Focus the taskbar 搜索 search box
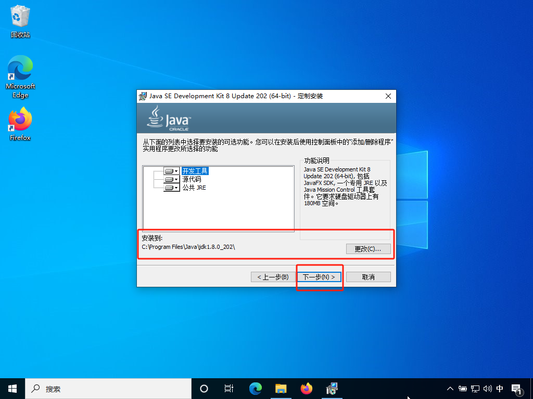Image resolution: width=533 pixels, height=399 pixels. click(108, 389)
